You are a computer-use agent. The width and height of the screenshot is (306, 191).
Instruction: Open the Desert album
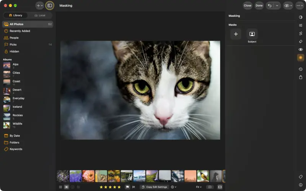(x=28, y=91)
